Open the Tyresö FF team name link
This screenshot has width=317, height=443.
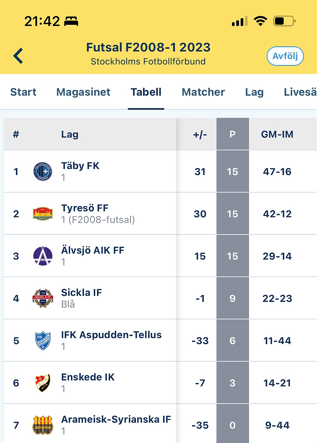pyautogui.click(x=85, y=208)
